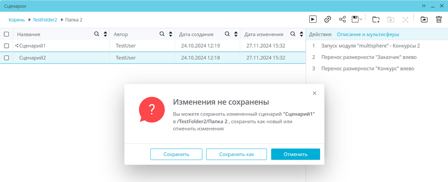Go to Корень in breadcrumb

click(x=16, y=20)
